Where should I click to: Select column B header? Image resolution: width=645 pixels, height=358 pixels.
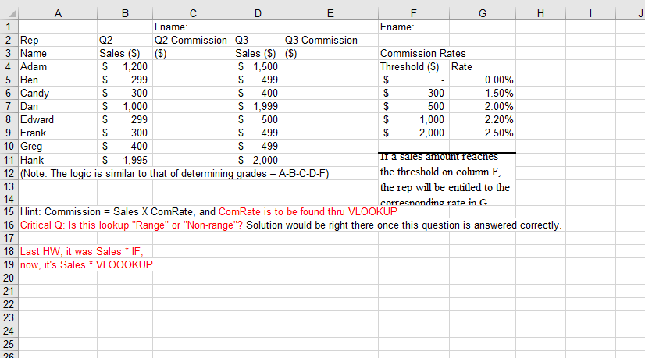click(x=125, y=13)
